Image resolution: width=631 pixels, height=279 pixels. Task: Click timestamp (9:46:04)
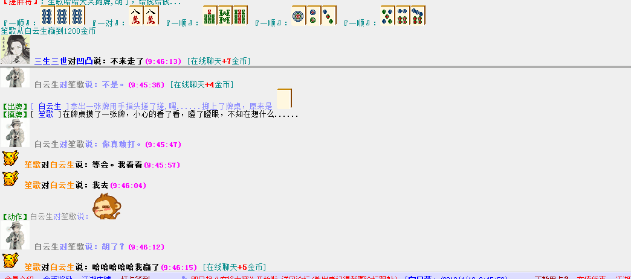coord(128,186)
